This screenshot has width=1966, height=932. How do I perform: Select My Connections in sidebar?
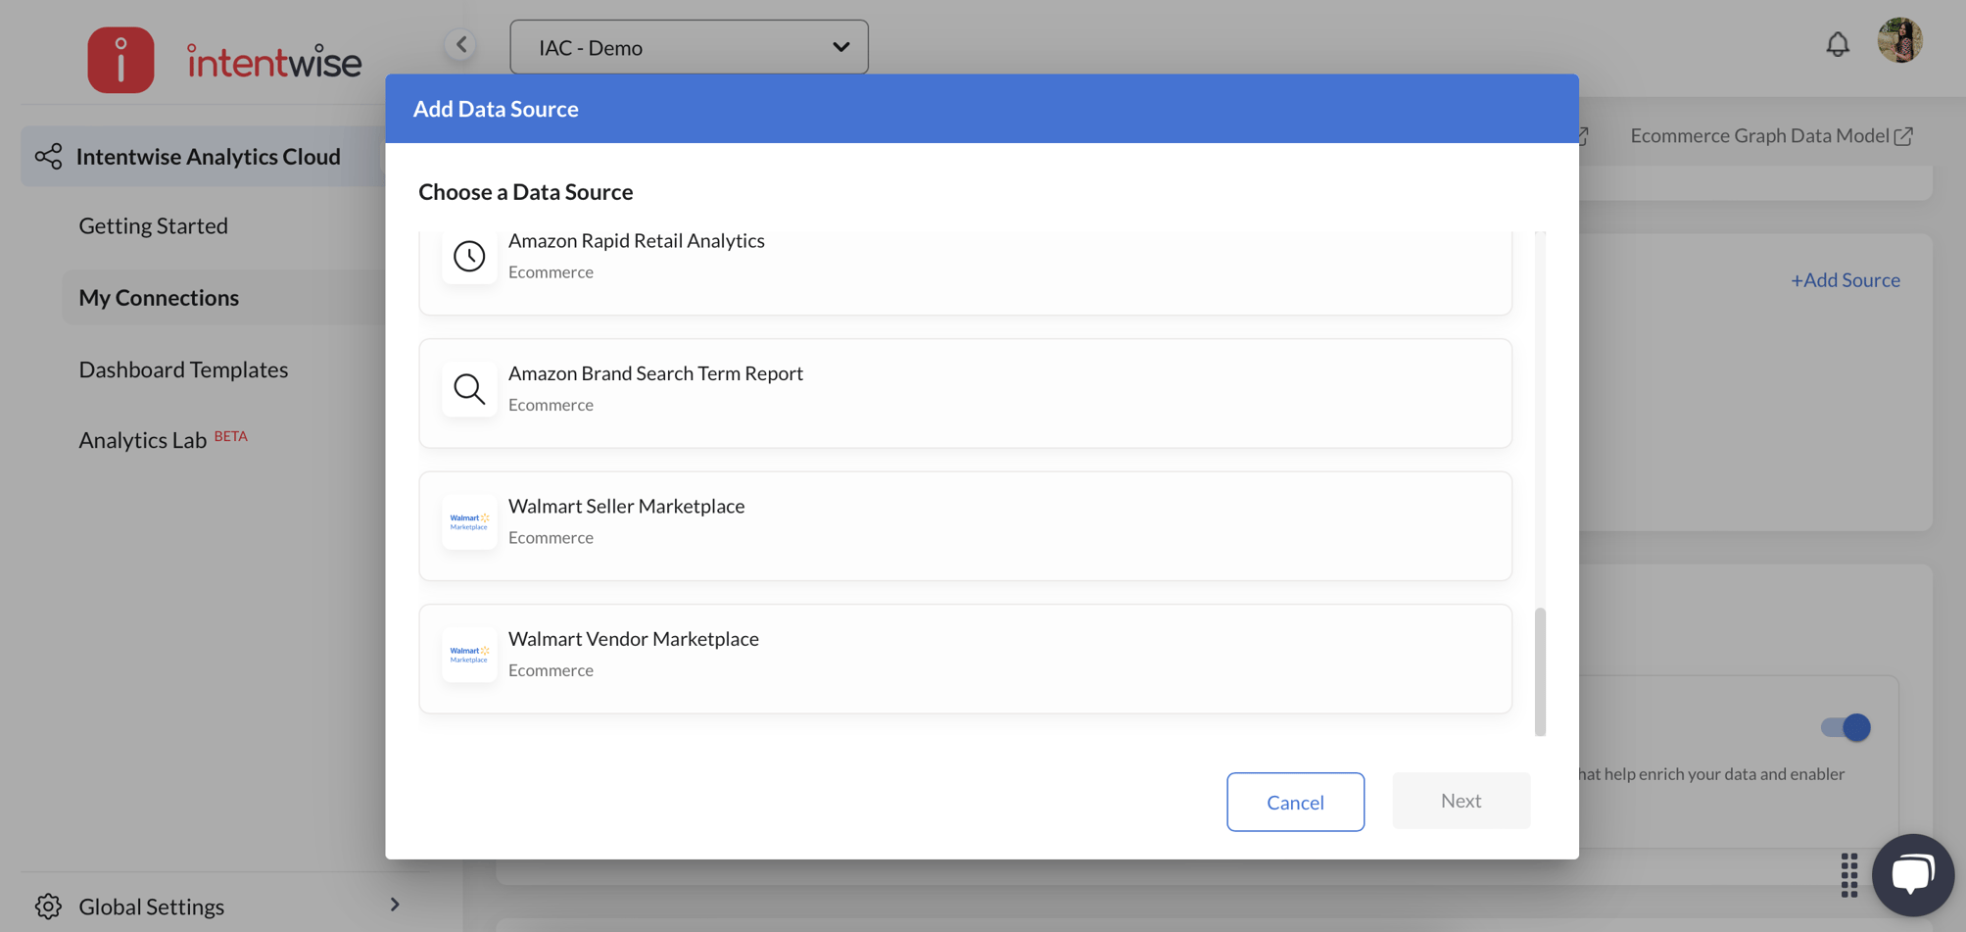[x=159, y=297]
